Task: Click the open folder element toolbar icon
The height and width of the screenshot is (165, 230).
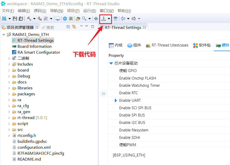Action: click(78, 19)
